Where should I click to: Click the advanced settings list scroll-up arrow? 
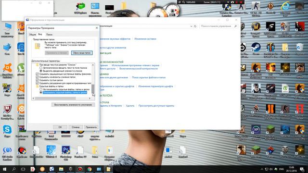[93, 65]
